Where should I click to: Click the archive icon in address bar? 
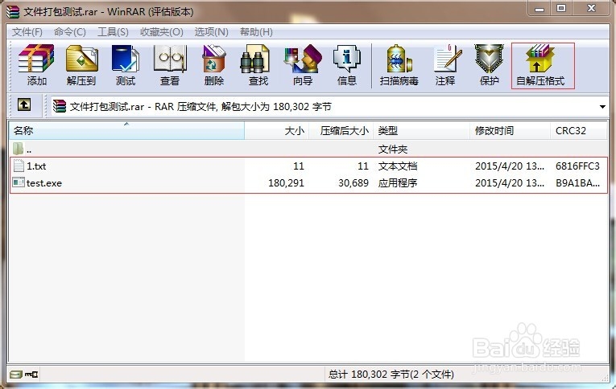click(60, 106)
